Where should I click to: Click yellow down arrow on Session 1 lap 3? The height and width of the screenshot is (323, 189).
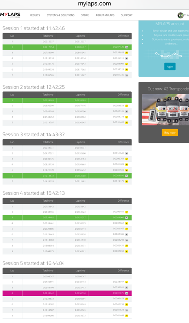click(127, 53)
